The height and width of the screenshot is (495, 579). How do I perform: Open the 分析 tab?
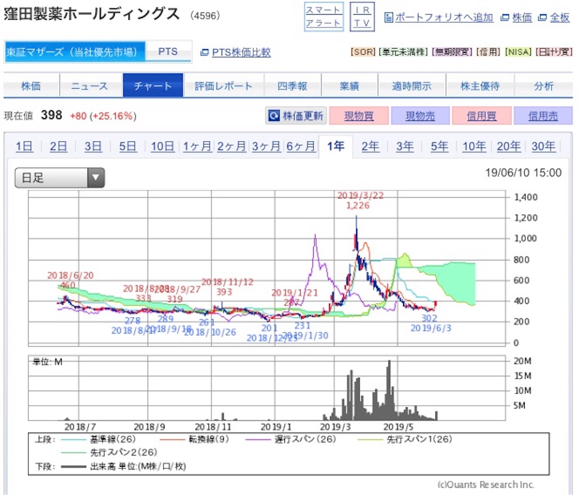[x=543, y=86]
